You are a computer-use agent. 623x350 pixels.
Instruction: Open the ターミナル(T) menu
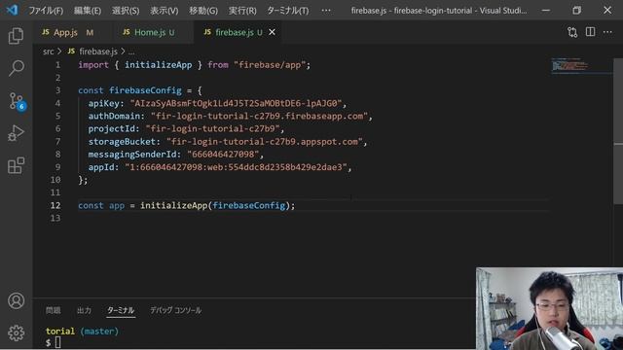click(288, 11)
